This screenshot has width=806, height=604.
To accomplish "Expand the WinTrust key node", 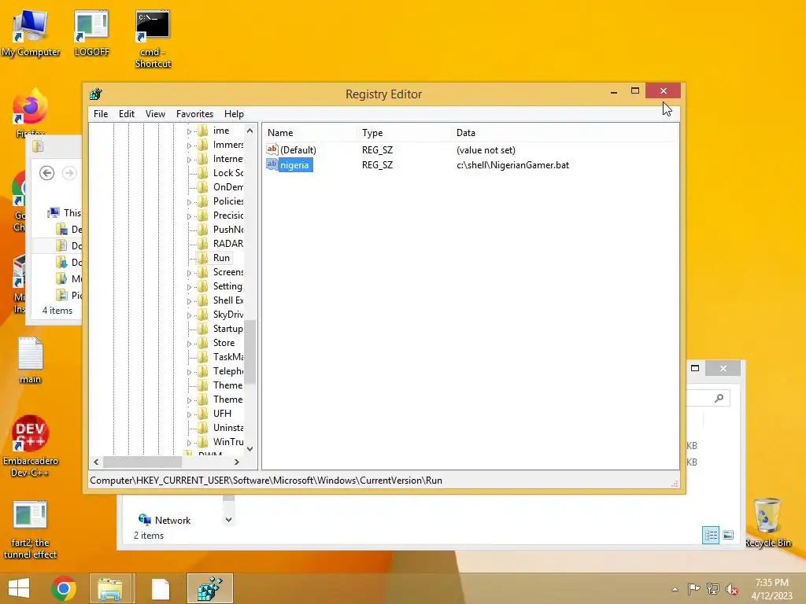I will [x=189, y=443].
